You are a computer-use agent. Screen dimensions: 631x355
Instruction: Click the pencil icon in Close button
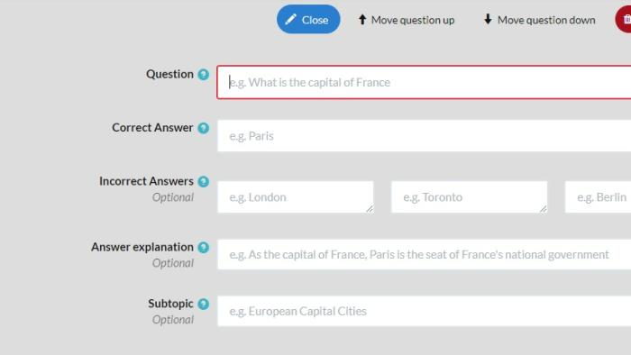(x=290, y=19)
